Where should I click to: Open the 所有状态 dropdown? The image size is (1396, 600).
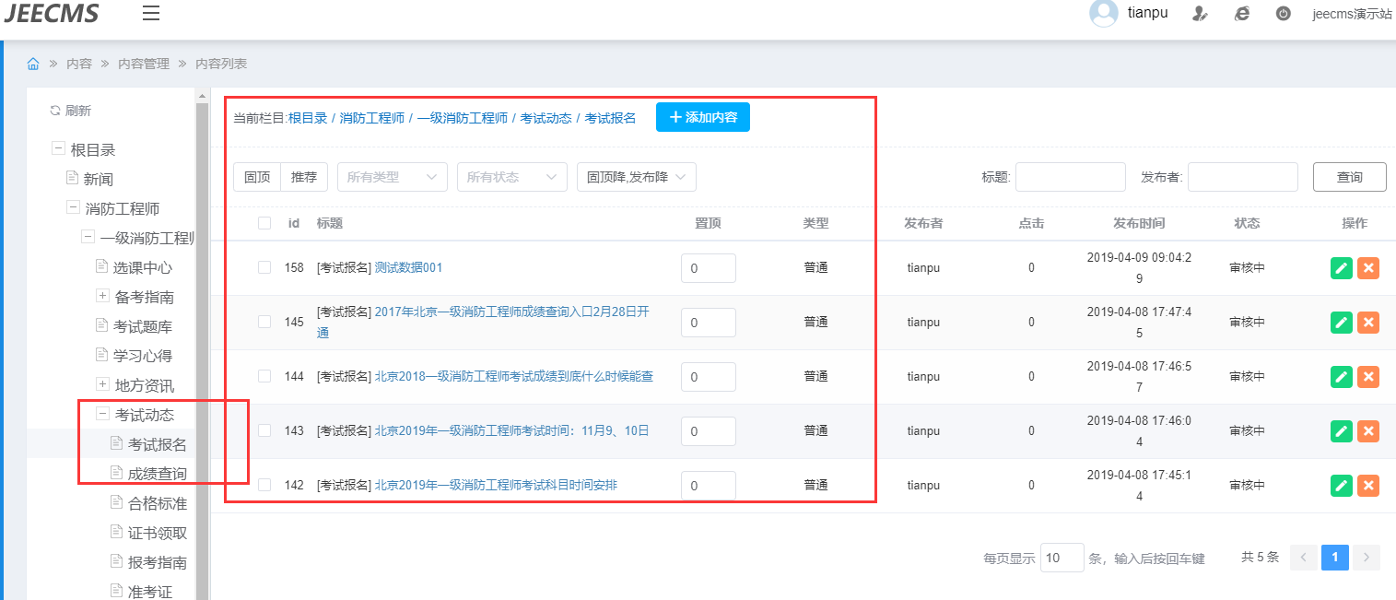[x=511, y=177]
